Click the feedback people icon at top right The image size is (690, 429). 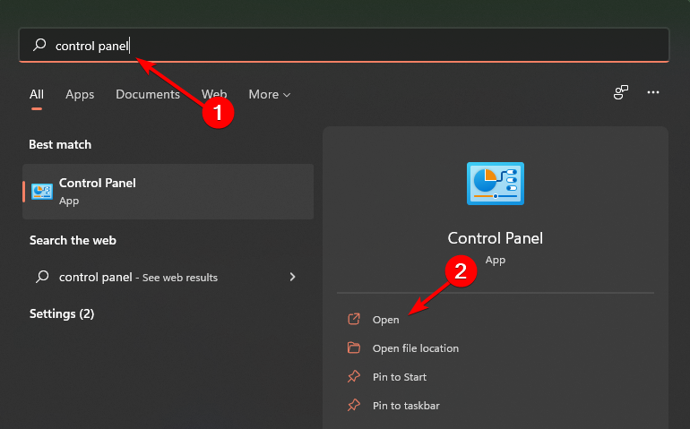[621, 92]
